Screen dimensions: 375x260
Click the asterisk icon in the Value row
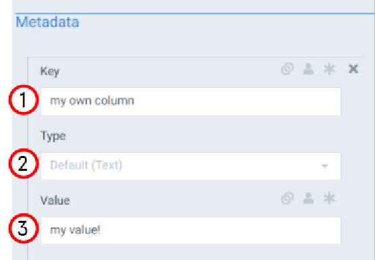pos(329,199)
